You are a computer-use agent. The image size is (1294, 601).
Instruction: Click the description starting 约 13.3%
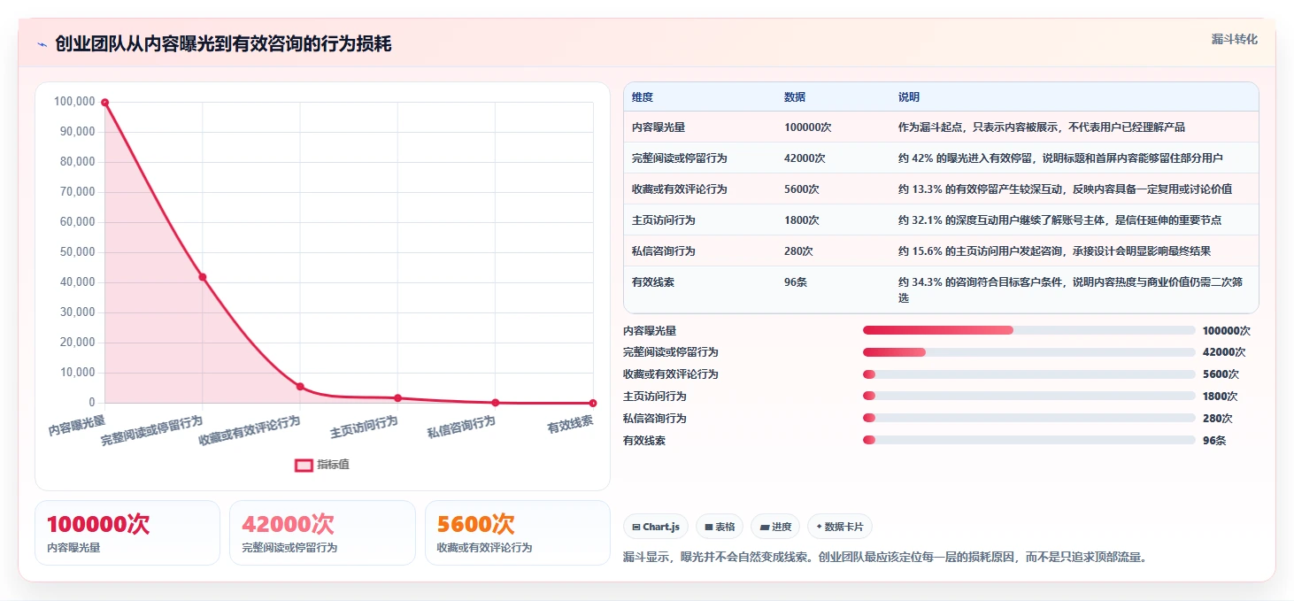click(1065, 189)
